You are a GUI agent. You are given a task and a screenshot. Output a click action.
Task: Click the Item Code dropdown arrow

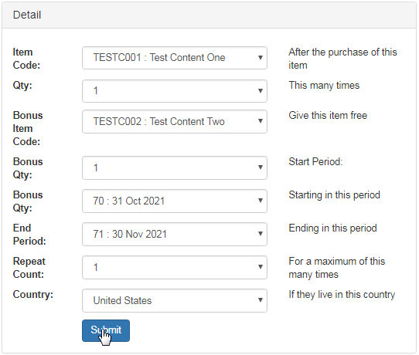pyautogui.click(x=261, y=57)
